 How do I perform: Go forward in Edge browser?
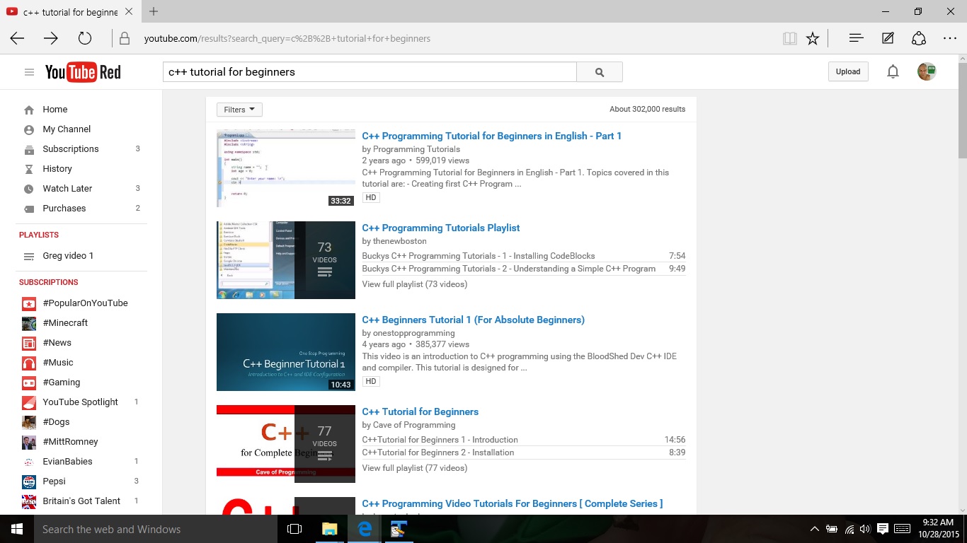(51, 38)
